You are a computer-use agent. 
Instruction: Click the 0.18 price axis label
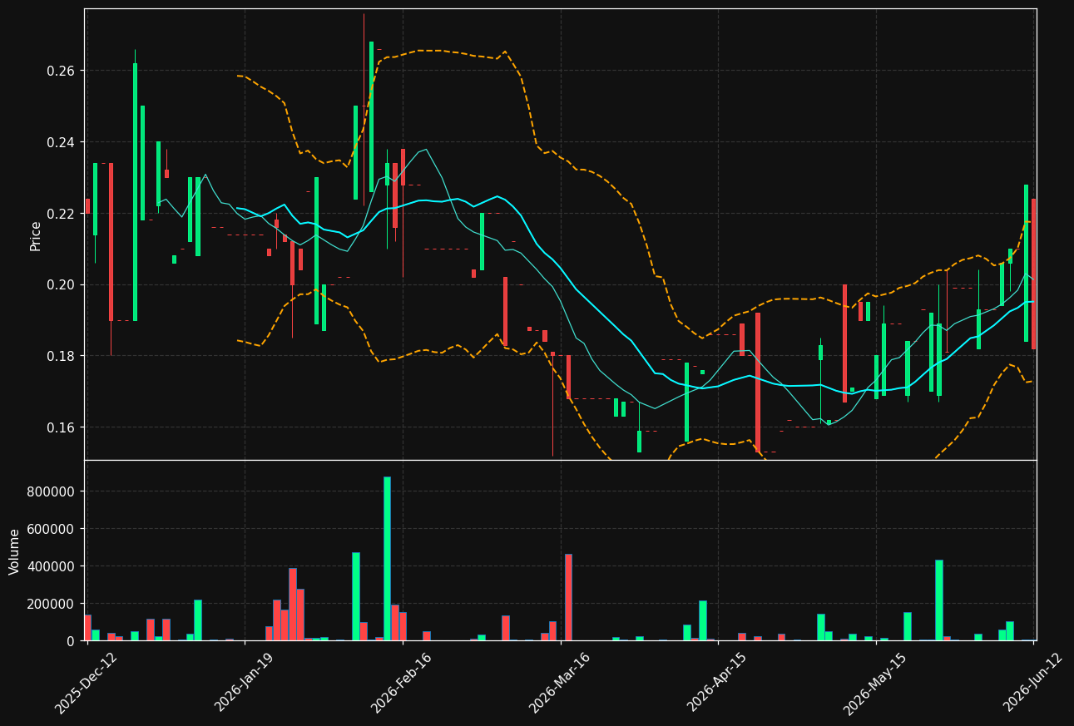coord(60,356)
